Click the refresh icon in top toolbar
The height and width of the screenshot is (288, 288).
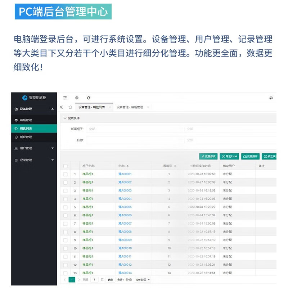tap(89, 98)
